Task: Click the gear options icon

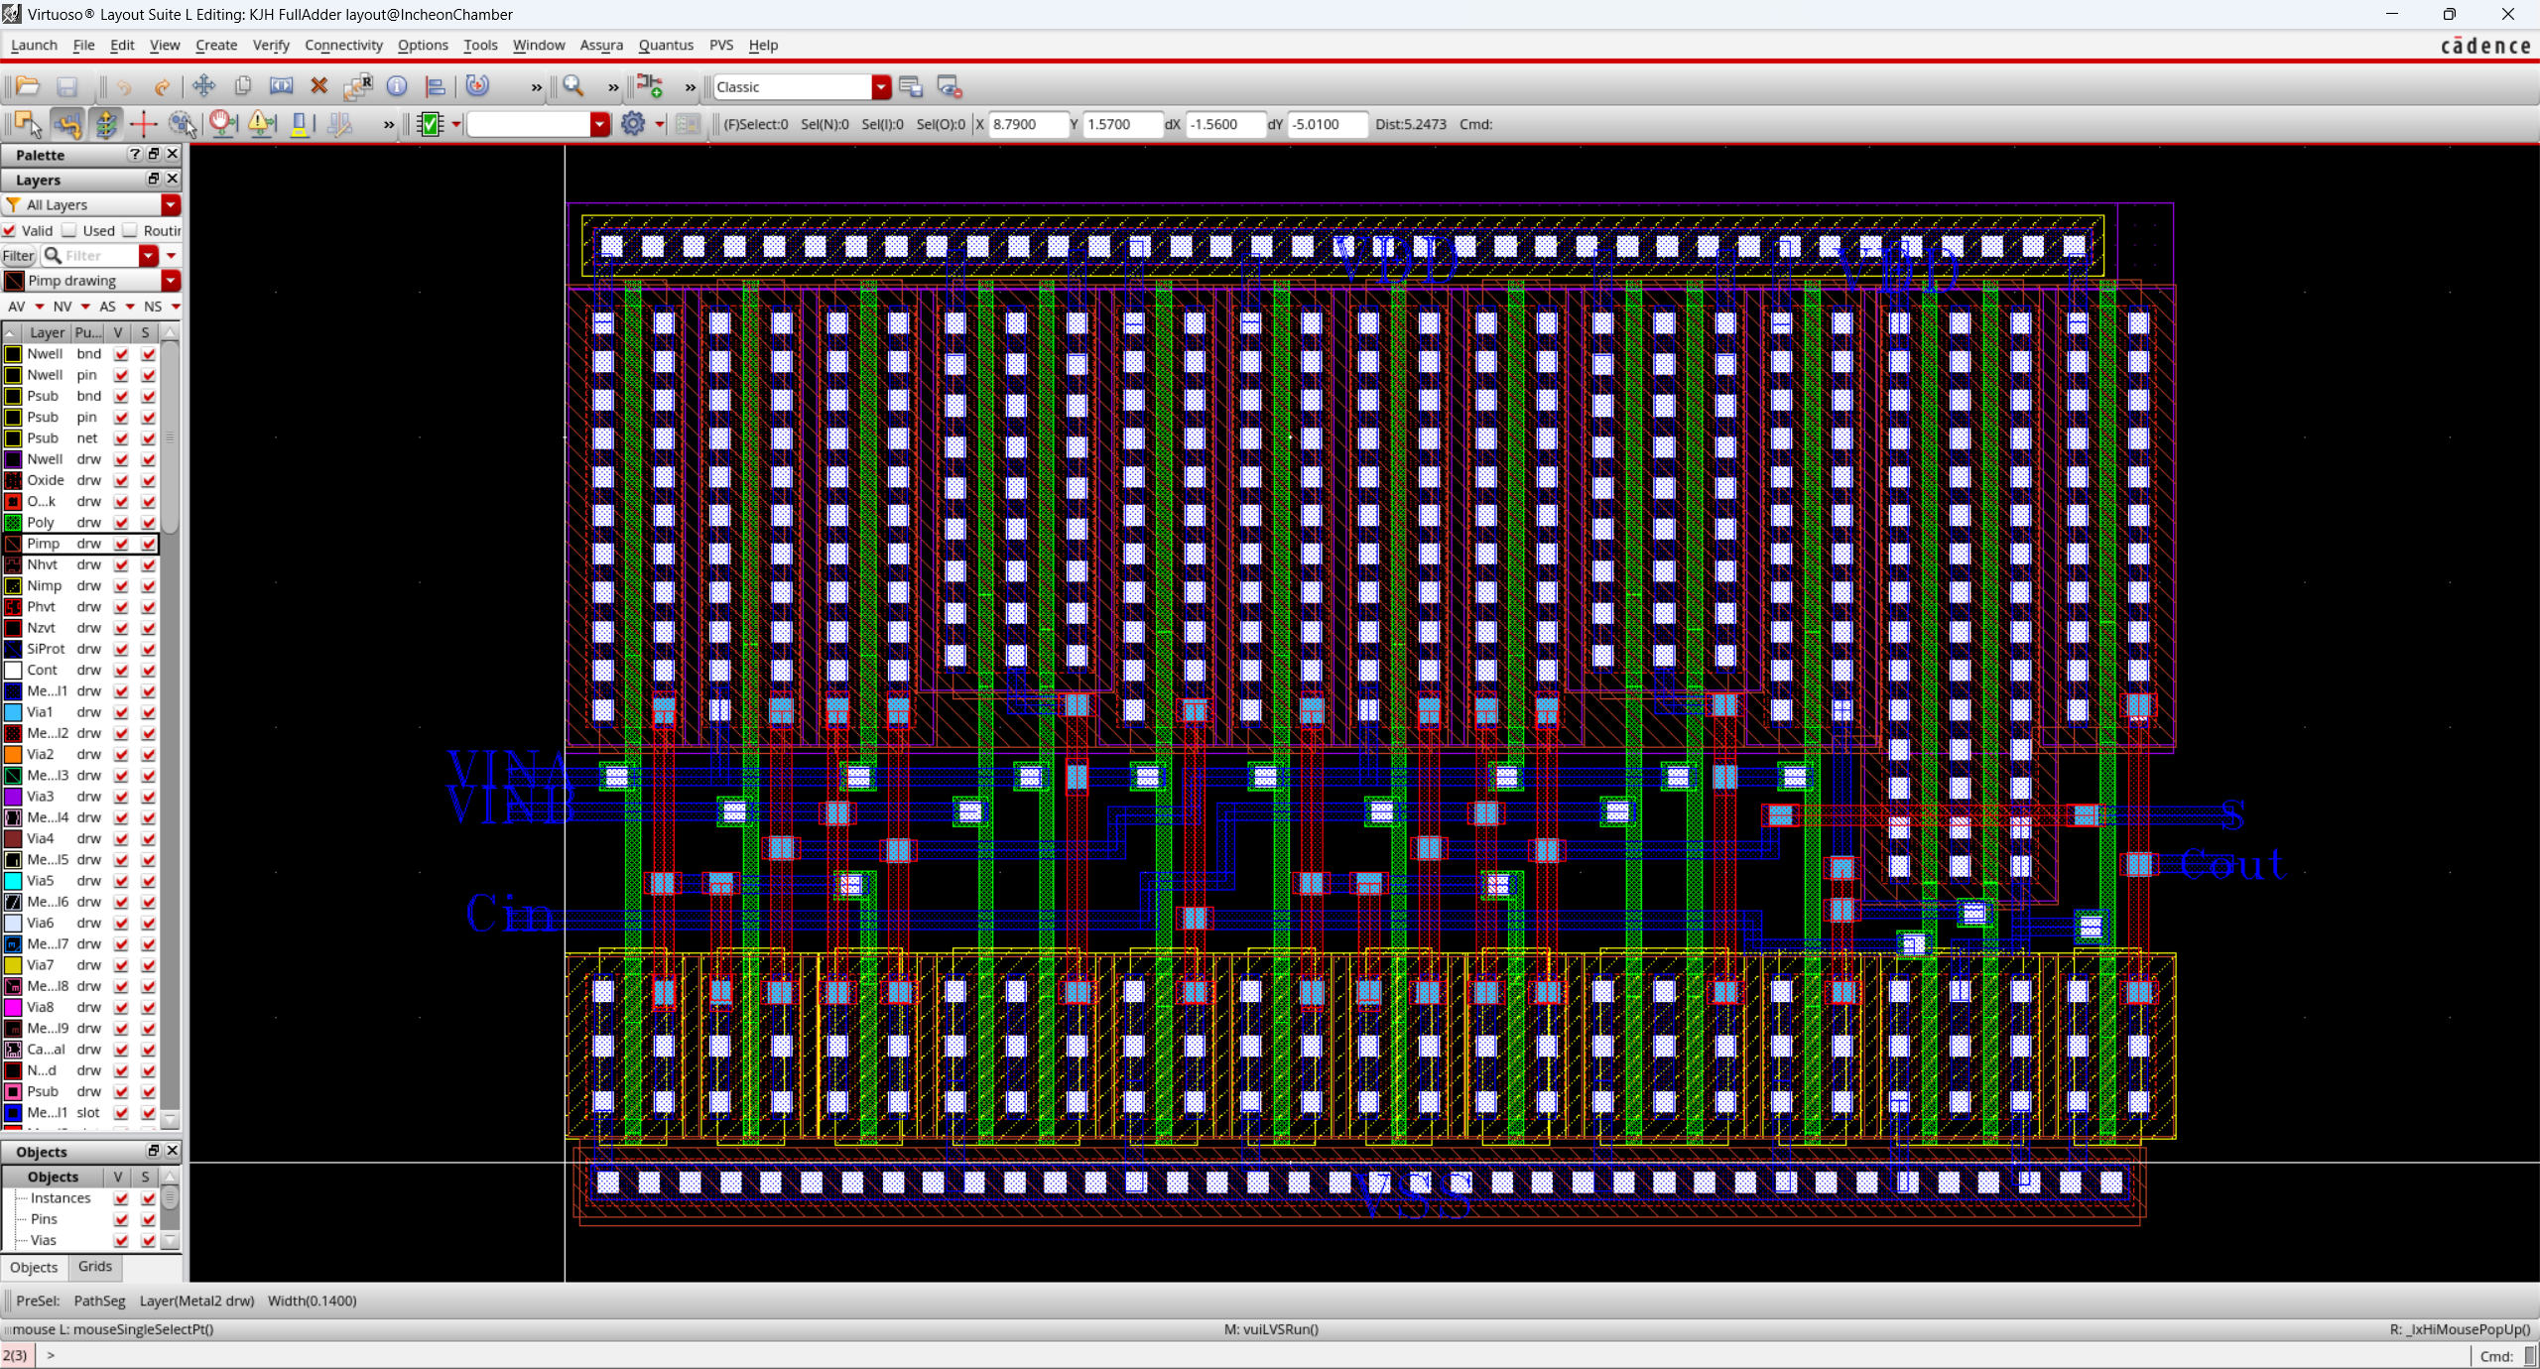Action: click(633, 124)
